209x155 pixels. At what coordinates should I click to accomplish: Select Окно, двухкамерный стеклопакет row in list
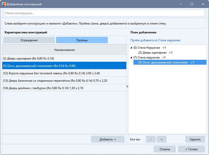point(64,66)
